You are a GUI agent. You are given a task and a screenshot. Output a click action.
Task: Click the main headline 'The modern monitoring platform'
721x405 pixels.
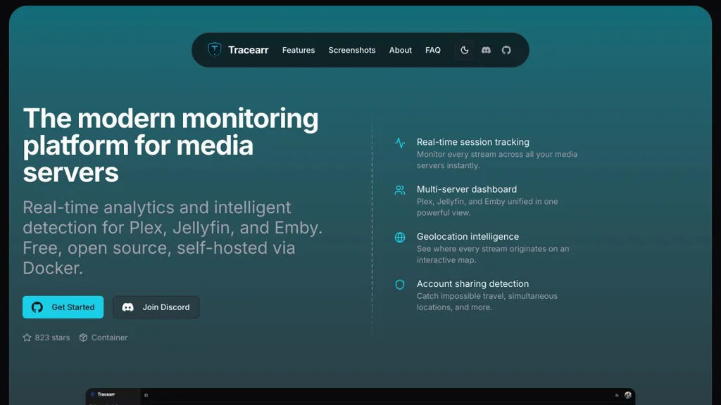pos(170,145)
